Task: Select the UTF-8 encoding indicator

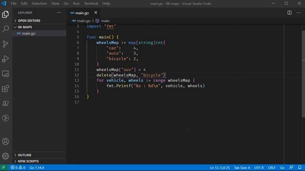Action: (x=259, y=168)
